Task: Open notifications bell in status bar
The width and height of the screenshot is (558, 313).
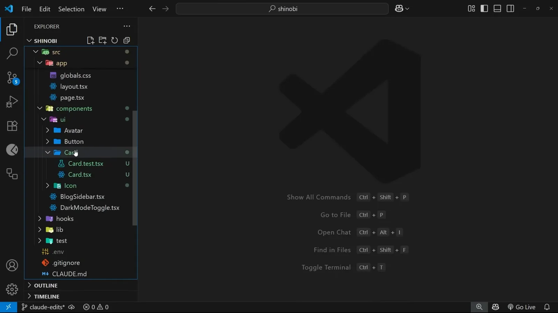Action: tap(547, 307)
